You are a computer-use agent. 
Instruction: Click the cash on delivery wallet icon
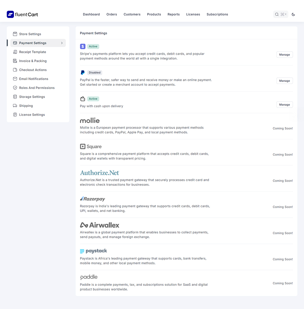(x=83, y=99)
